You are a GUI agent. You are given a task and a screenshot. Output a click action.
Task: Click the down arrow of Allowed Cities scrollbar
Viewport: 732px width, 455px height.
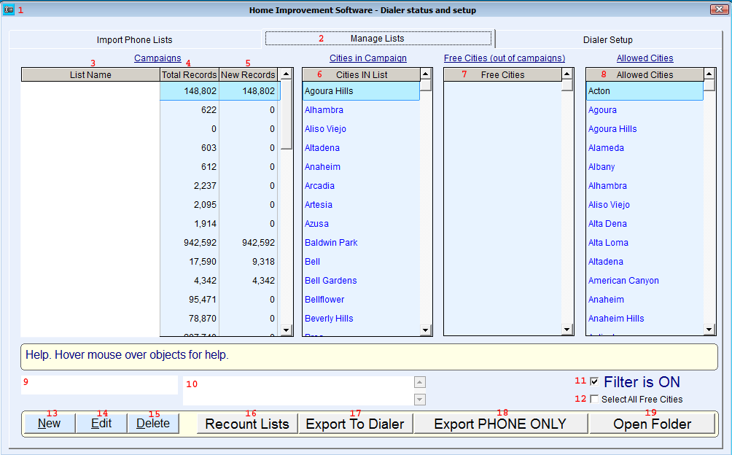(x=709, y=330)
